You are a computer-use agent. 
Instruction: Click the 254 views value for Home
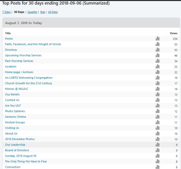point(175,39)
